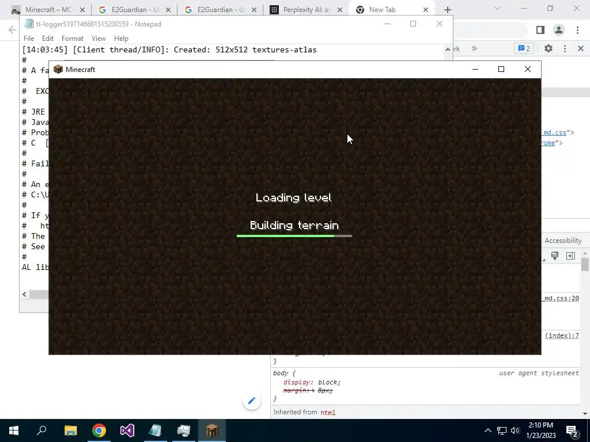Open Notepad's View menu

tap(99, 39)
